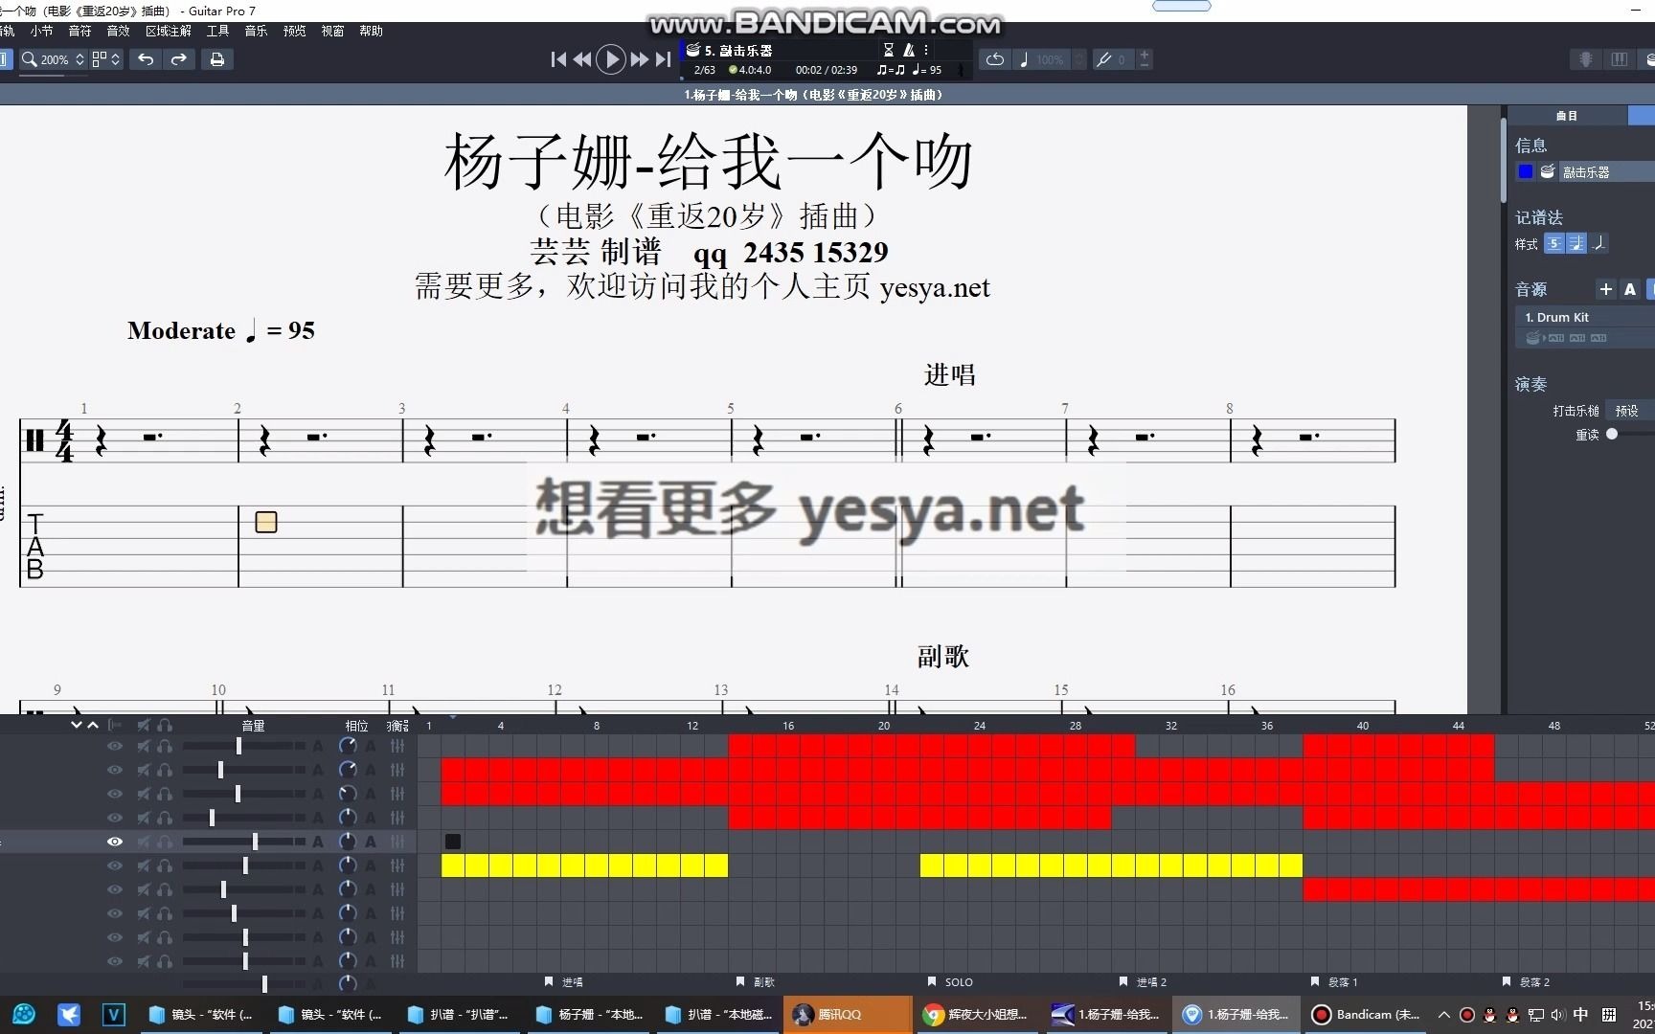Click the tuning fork icon

coord(1103,59)
